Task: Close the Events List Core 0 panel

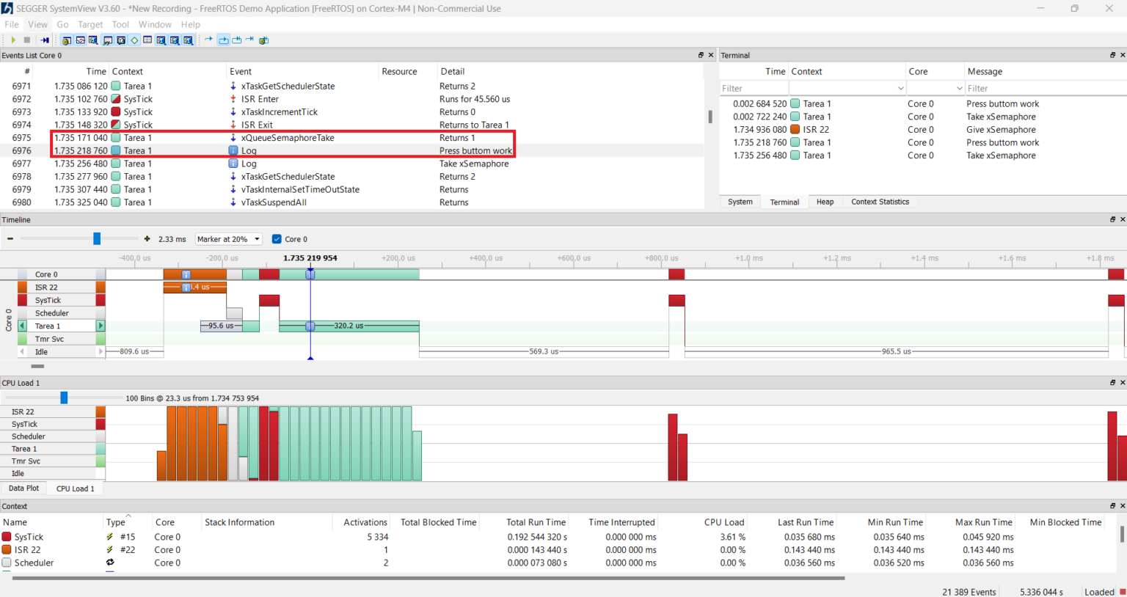Action: click(710, 55)
